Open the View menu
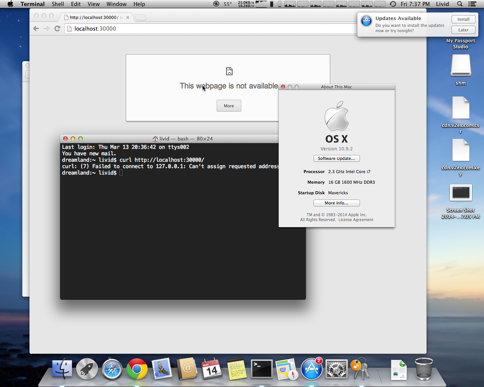The height and width of the screenshot is (387, 484). click(x=93, y=4)
